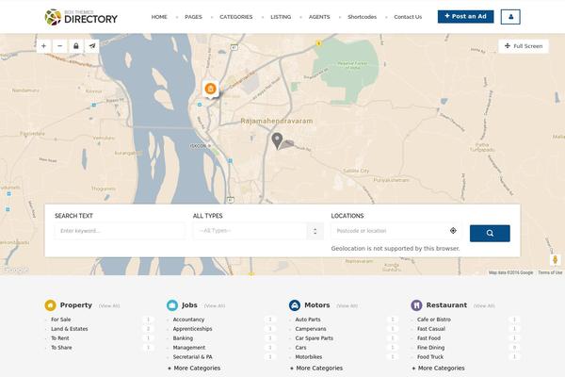Click View All next to Restaurant

(484, 305)
